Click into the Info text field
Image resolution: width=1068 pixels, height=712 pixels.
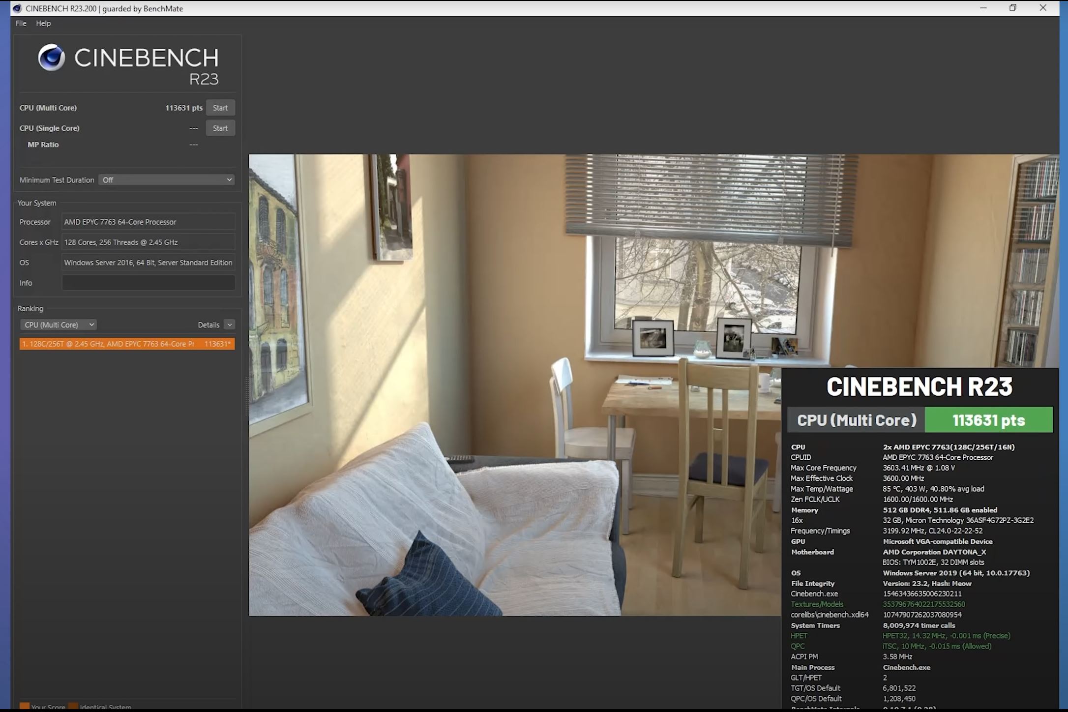[x=148, y=283]
